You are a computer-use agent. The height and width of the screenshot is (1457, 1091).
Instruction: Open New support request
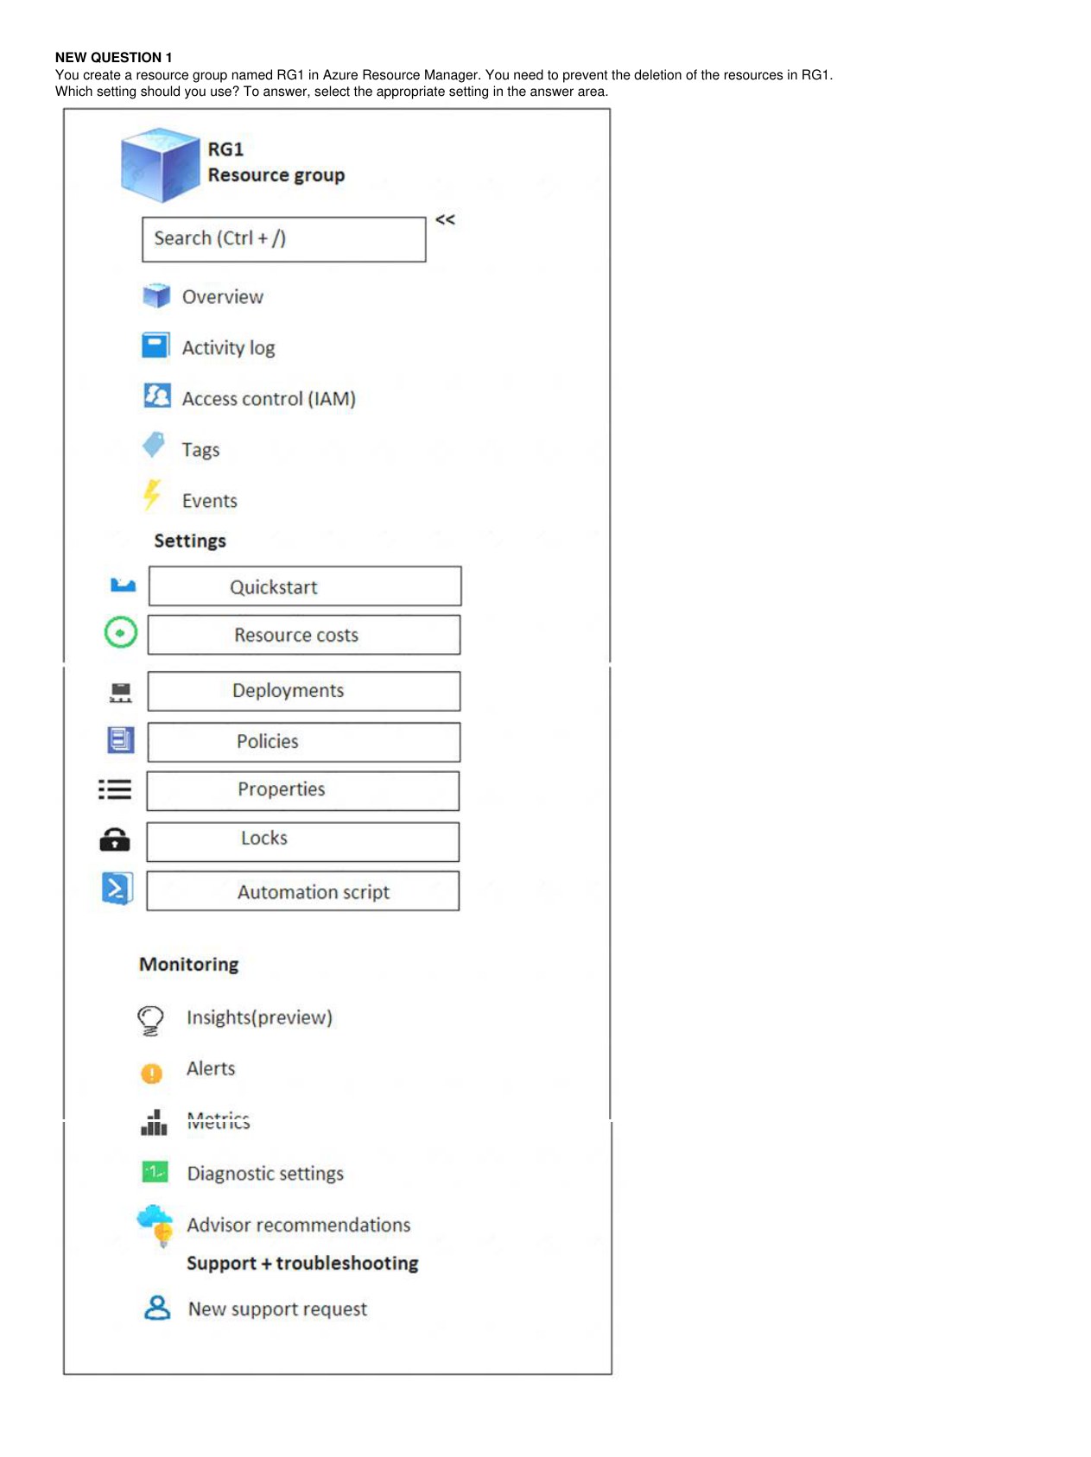pyautogui.click(x=277, y=1309)
